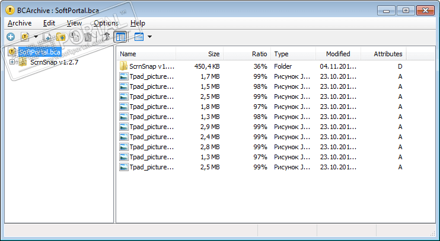Image resolution: width=440 pixels, height=241 pixels.
Task: Click the list view mode icon
Action: click(x=139, y=37)
